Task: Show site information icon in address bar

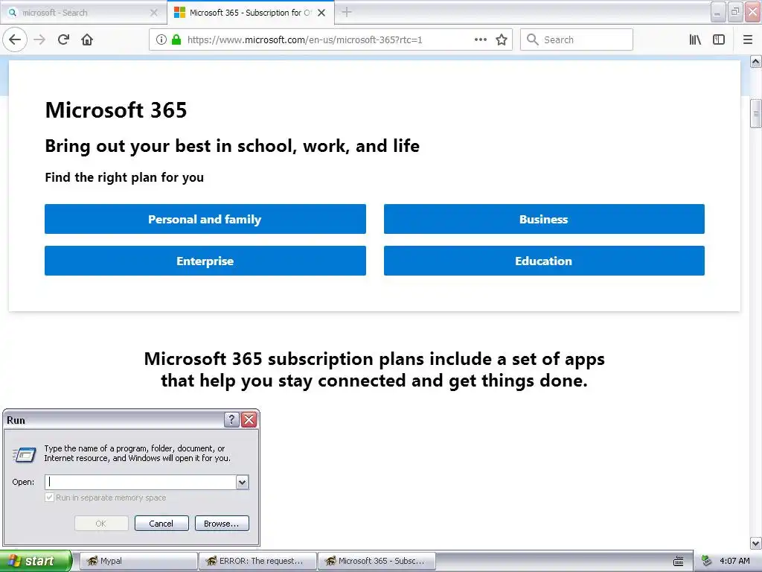Action: (x=161, y=39)
